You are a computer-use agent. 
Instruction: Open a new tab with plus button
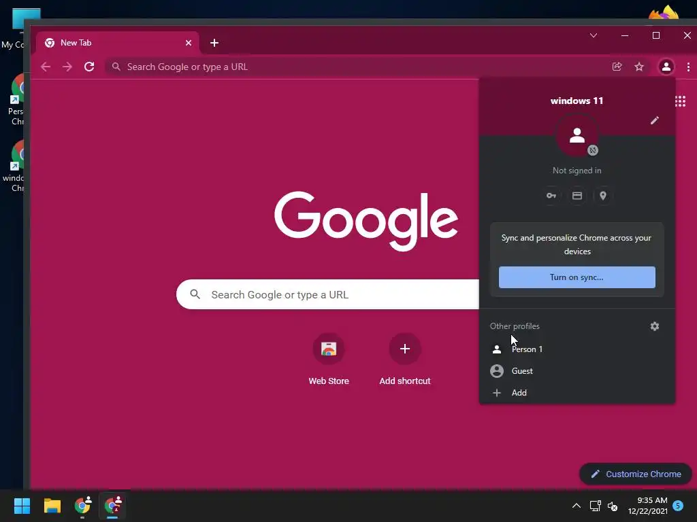point(214,43)
